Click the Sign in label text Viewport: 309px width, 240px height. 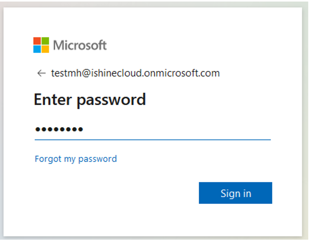pos(236,193)
